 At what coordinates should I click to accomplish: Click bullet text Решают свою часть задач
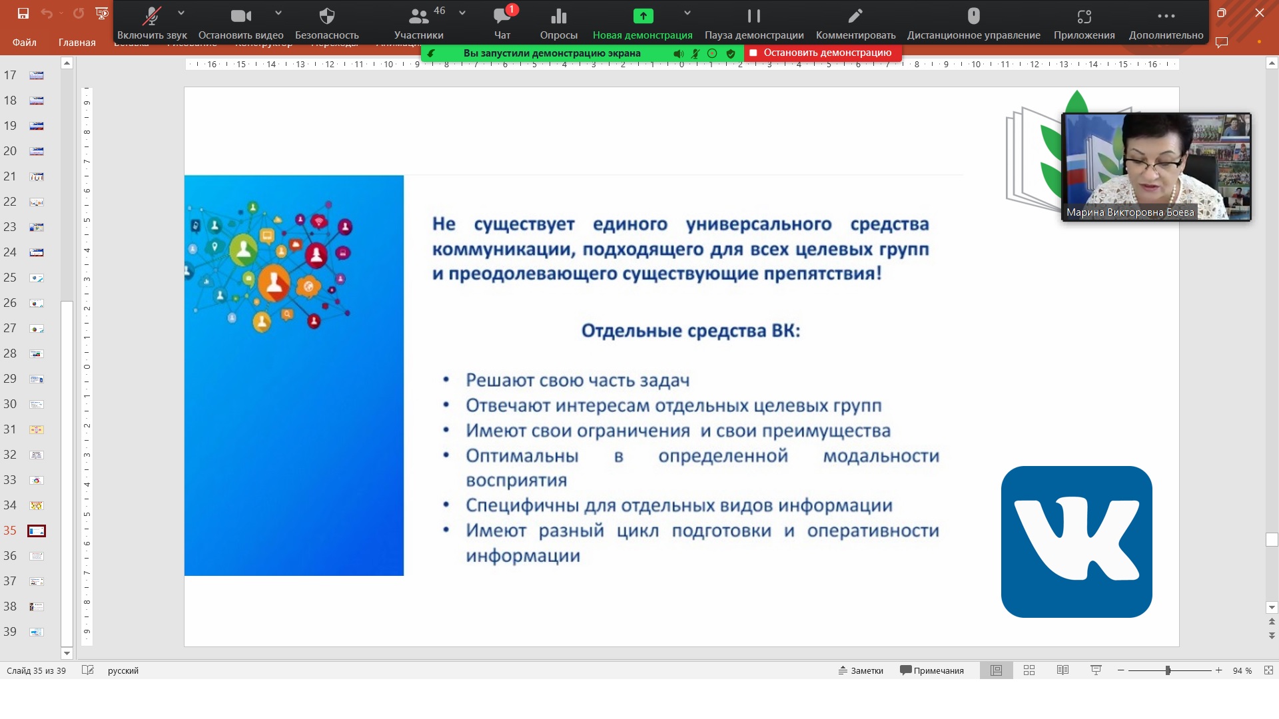click(578, 380)
